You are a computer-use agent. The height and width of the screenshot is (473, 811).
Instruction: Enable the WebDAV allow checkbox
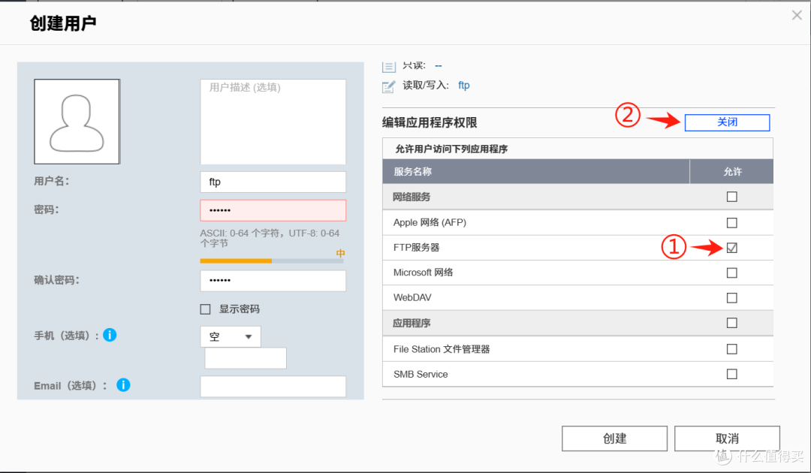click(x=732, y=298)
